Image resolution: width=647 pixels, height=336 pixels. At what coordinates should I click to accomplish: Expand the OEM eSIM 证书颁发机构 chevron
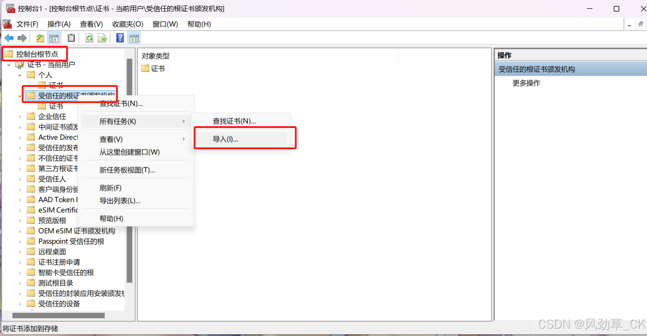(x=20, y=231)
